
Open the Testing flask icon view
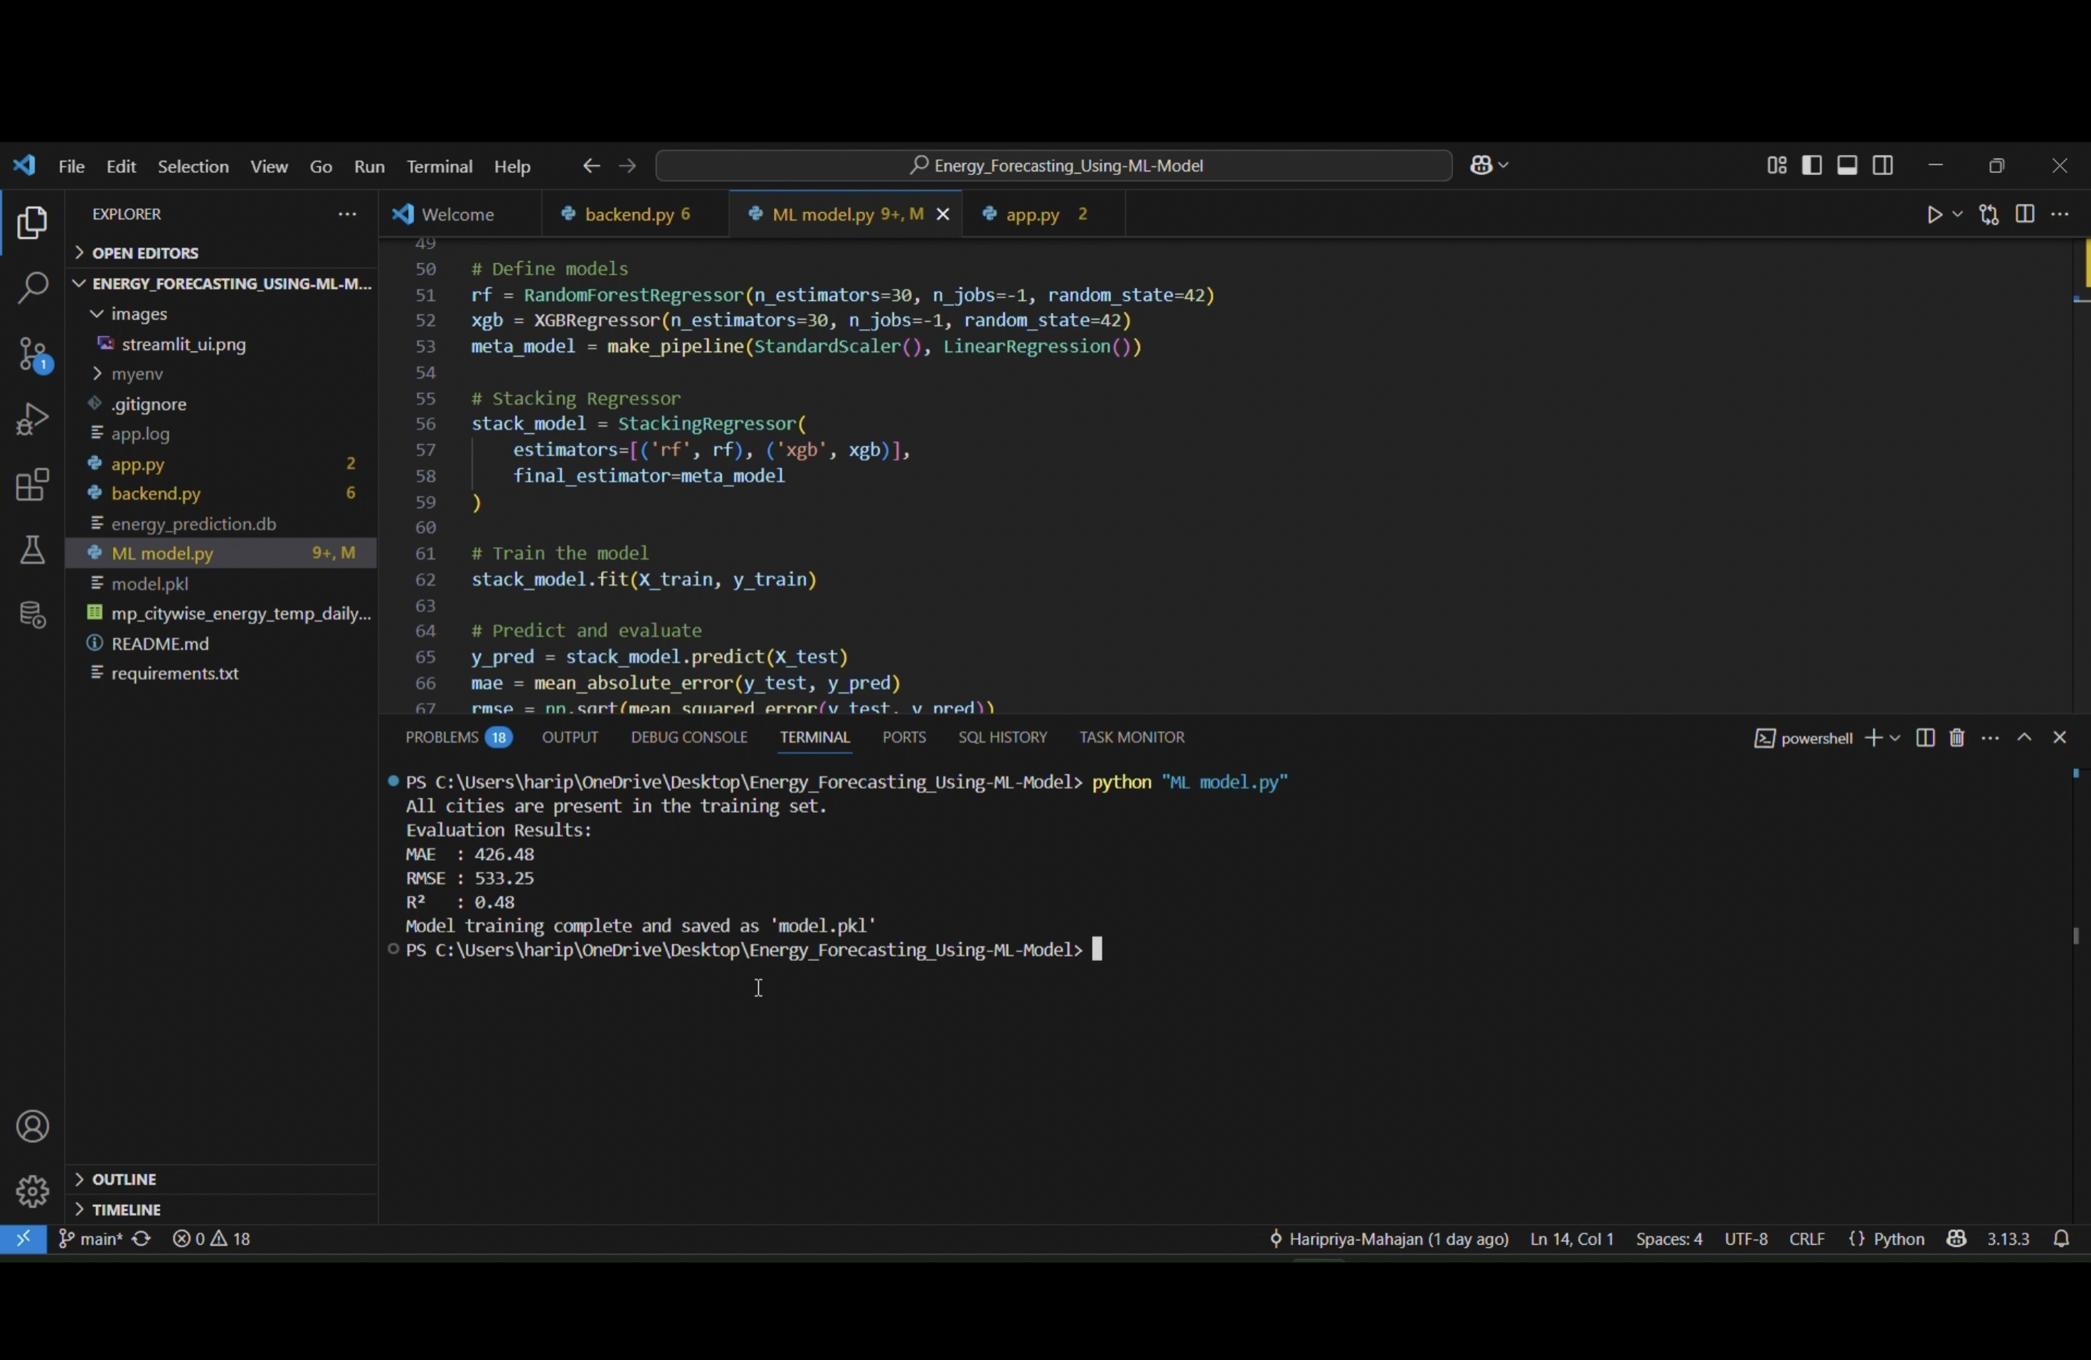[33, 551]
